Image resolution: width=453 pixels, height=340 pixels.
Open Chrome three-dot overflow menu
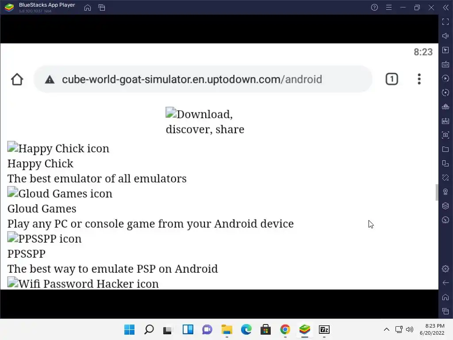[x=419, y=79]
